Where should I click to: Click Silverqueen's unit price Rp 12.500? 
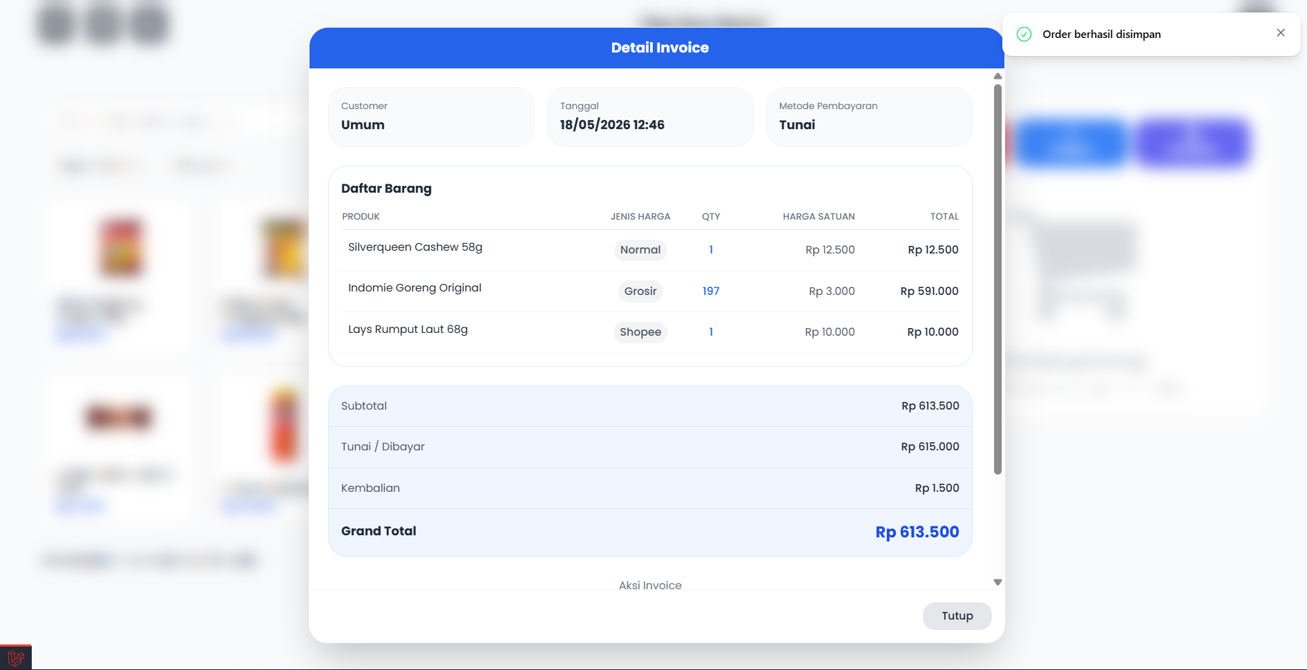click(830, 250)
